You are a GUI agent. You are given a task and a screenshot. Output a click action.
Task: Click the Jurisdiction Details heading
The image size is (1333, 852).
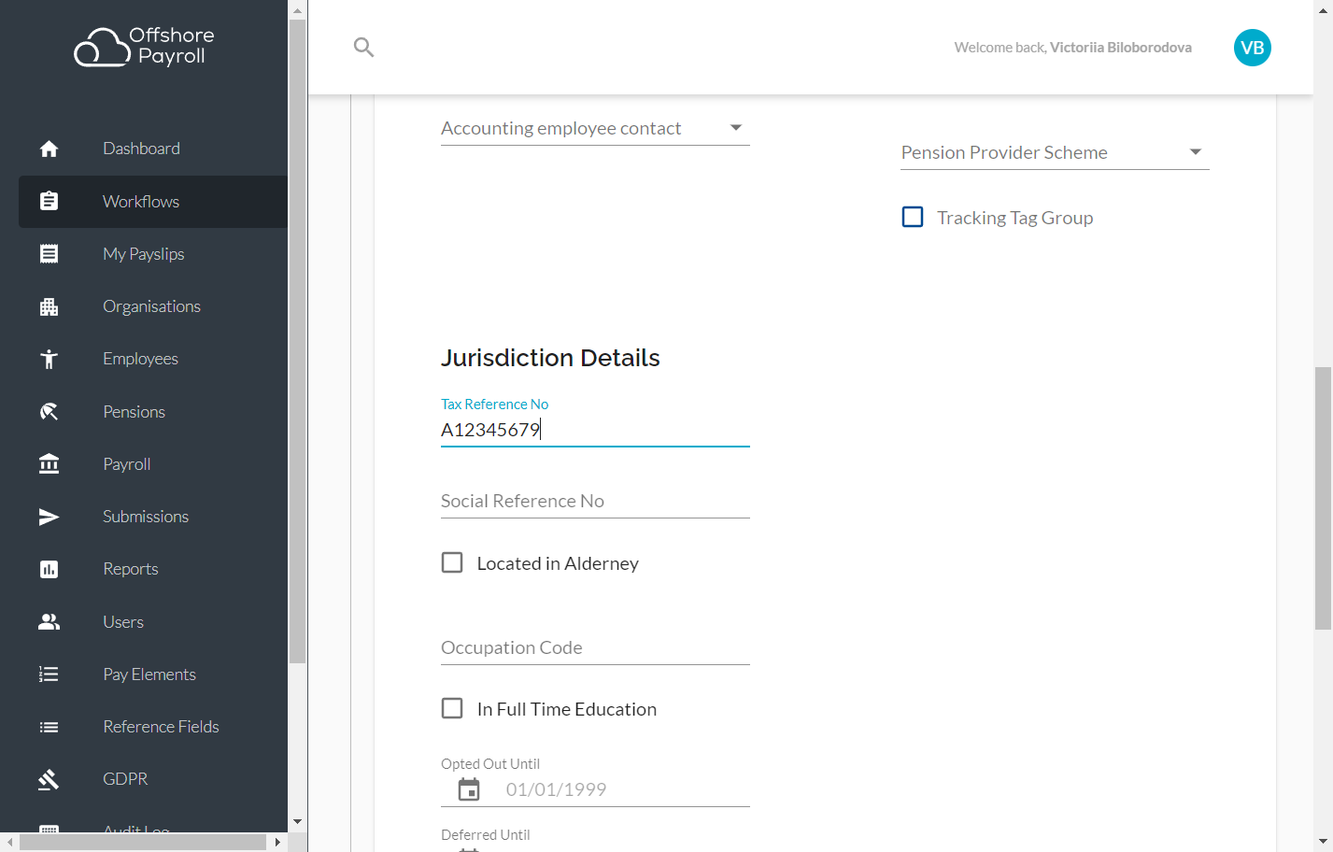pos(550,358)
